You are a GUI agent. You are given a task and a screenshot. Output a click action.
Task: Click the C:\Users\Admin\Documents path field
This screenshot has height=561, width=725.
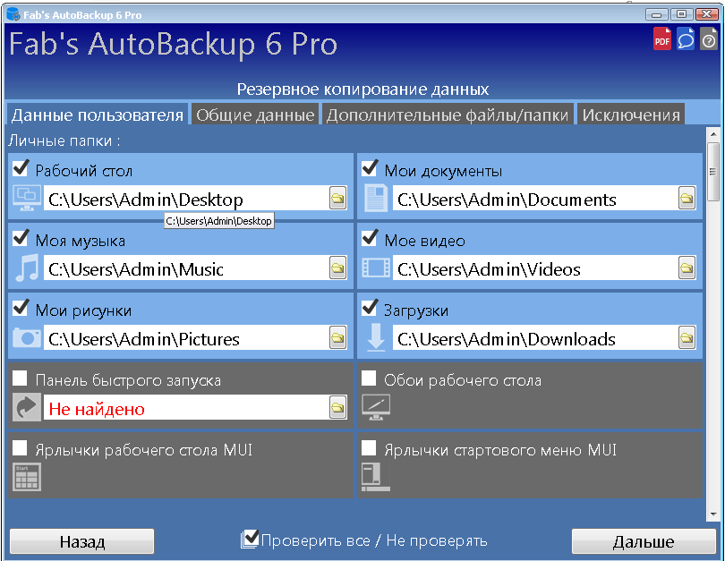click(535, 199)
